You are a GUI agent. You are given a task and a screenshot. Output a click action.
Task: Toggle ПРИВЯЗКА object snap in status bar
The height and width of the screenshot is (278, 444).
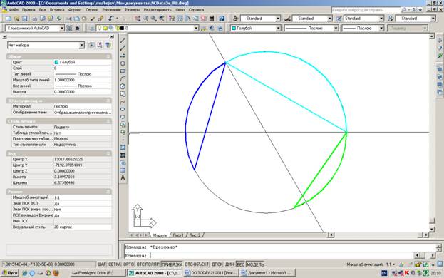172,264
